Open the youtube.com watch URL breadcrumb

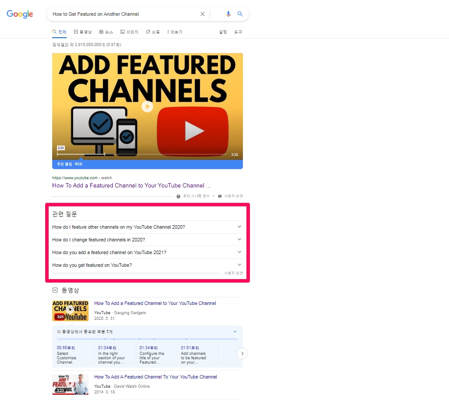pyautogui.click(x=82, y=178)
